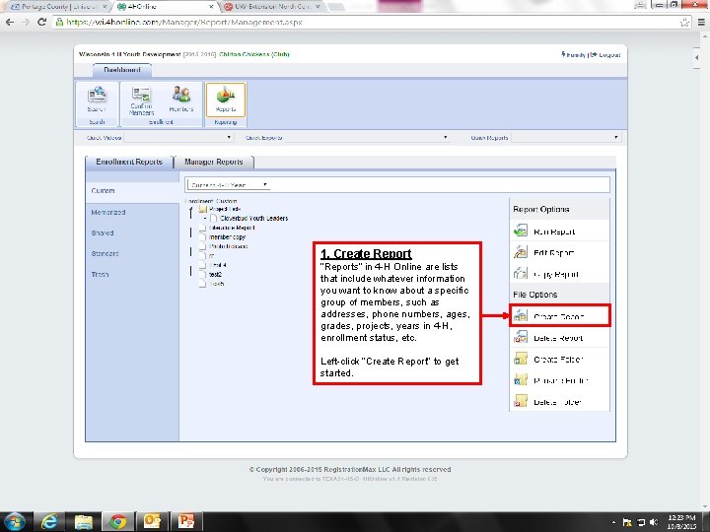Screen dimensions: 710x532
Task: Click the side panel collapse arrow at the right edge
Action: pos(697,57)
